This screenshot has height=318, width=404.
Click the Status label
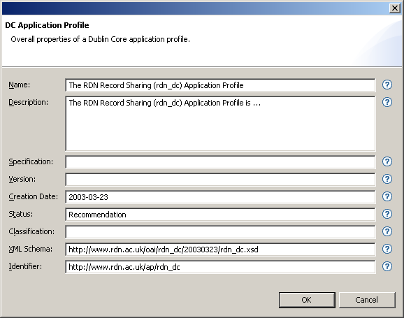click(x=21, y=214)
